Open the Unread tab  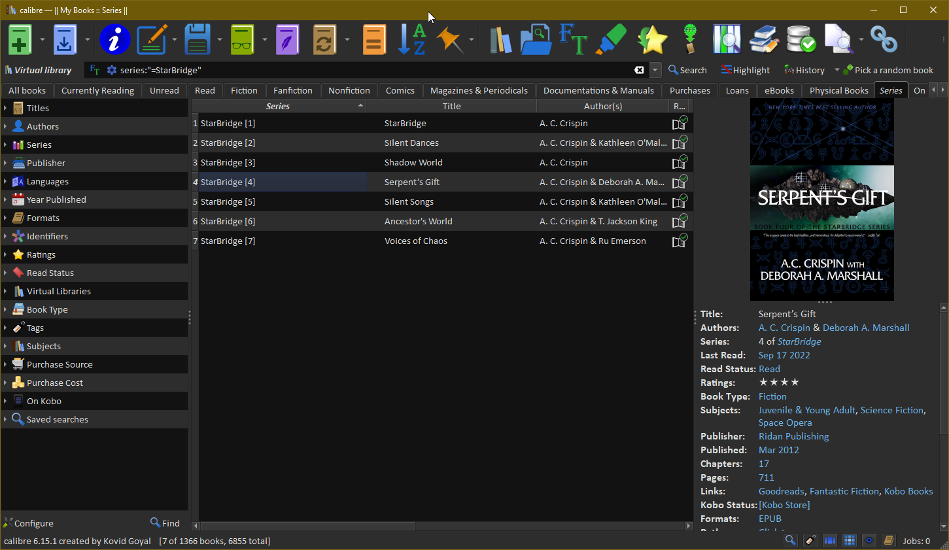[164, 90]
